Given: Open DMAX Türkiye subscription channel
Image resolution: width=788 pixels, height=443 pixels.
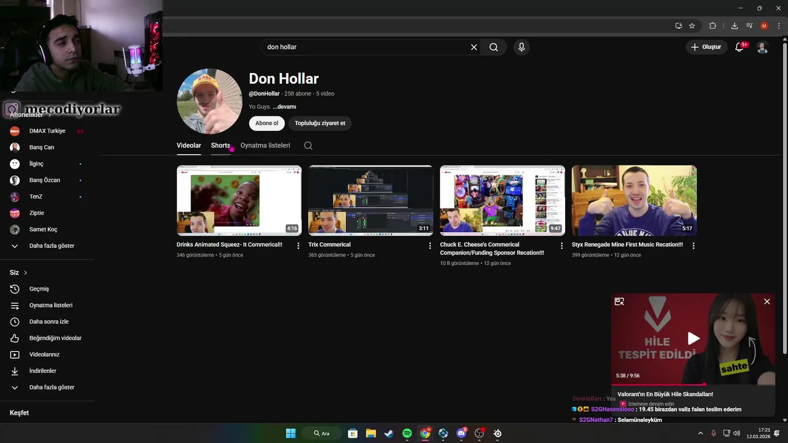Looking at the screenshot, I should [x=47, y=131].
